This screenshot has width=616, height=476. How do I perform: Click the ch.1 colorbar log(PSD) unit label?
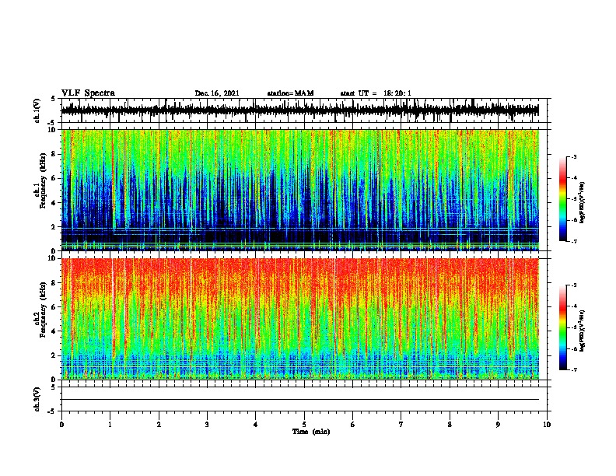click(x=583, y=203)
